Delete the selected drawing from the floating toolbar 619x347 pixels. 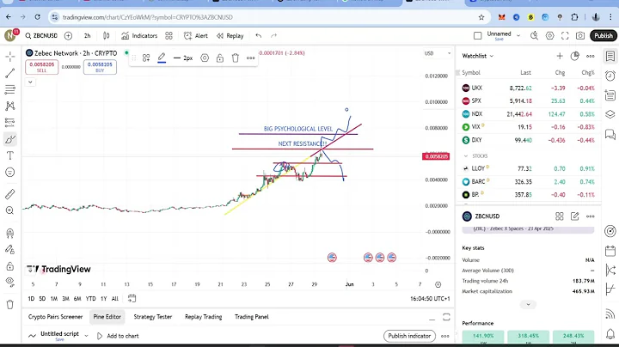coord(236,58)
